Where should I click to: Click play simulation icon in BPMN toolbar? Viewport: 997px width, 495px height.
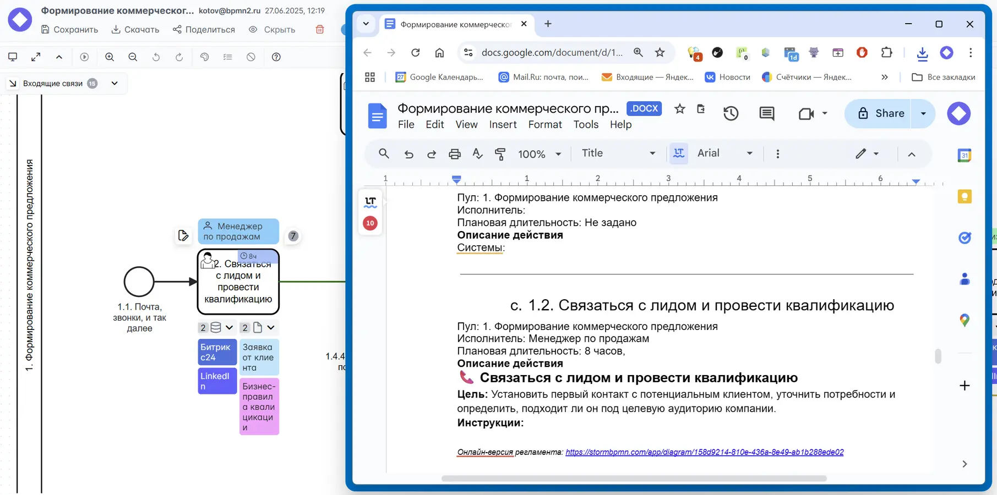coord(84,57)
